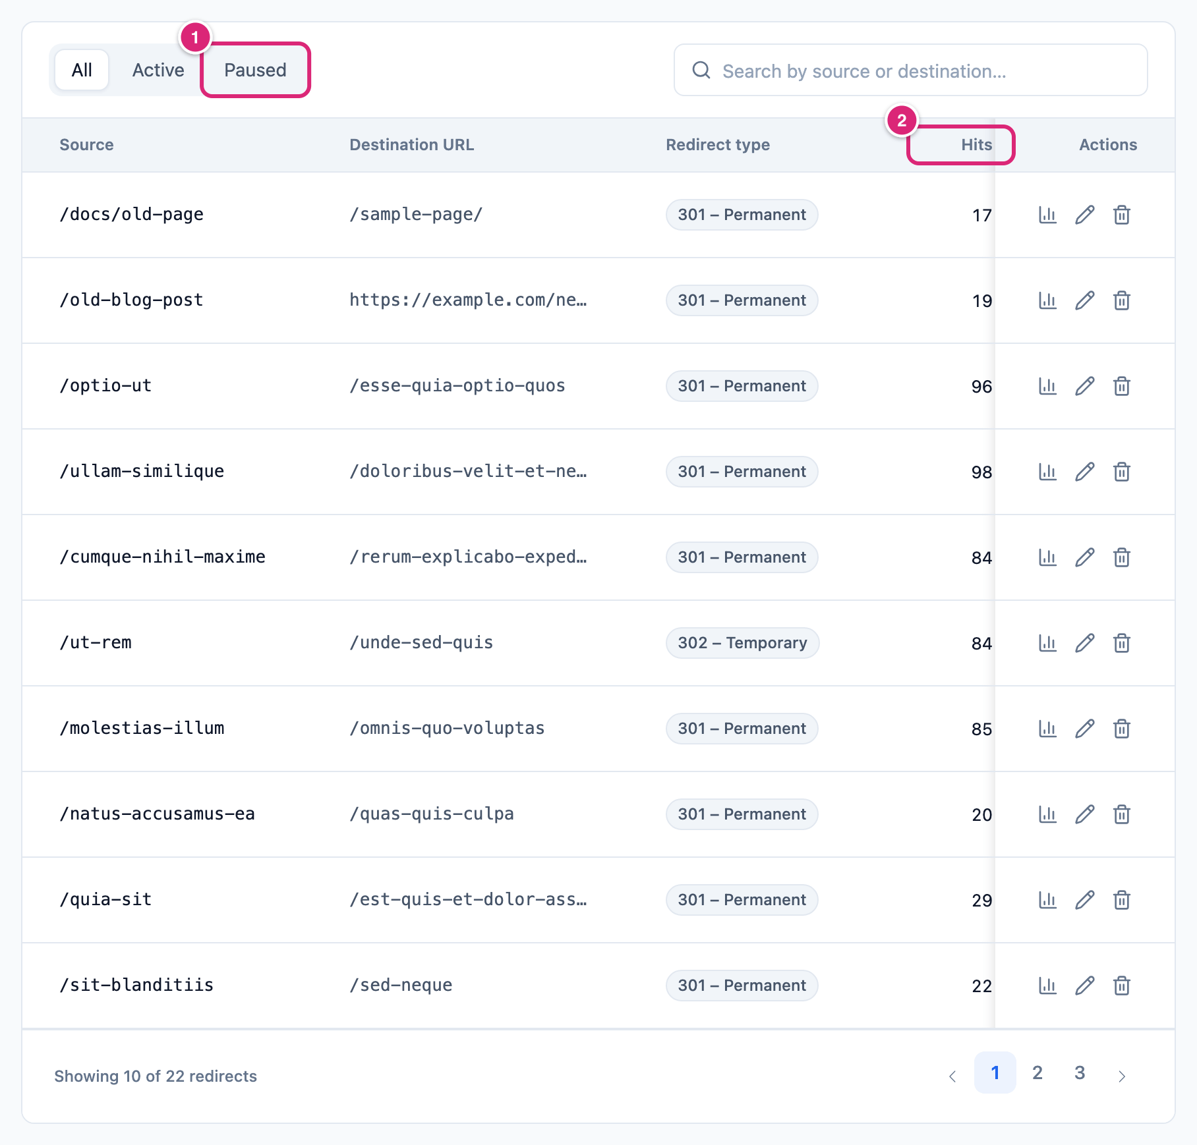Delete the /molestias-illum redirect
Image resolution: width=1197 pixels, height=1145 pixels.
[x=1121, y=729]
